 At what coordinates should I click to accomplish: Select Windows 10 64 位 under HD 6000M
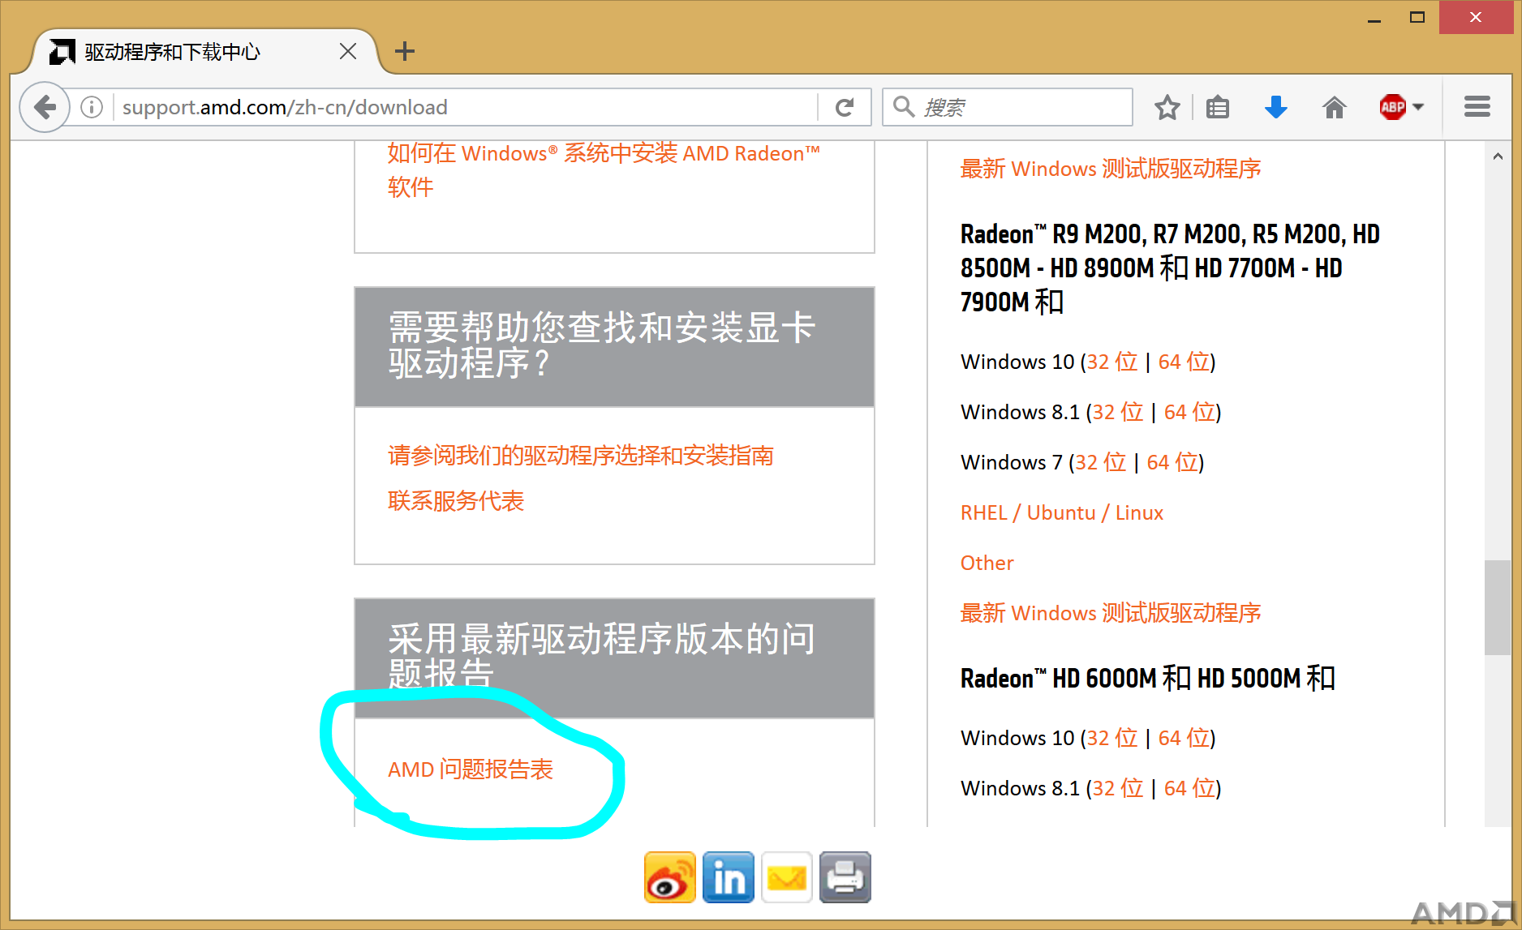(x=1184, y=738)
